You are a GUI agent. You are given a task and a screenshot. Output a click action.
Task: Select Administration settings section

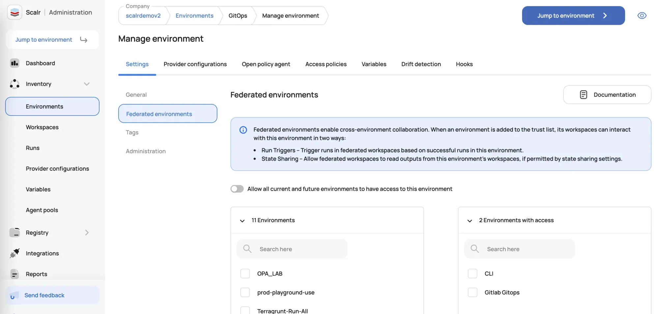pyautogui.click(x=146, y=151)
